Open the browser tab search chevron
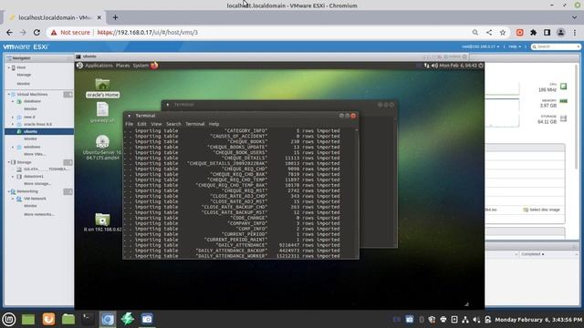This screenshot has height=328, width=584. [574, 17]
